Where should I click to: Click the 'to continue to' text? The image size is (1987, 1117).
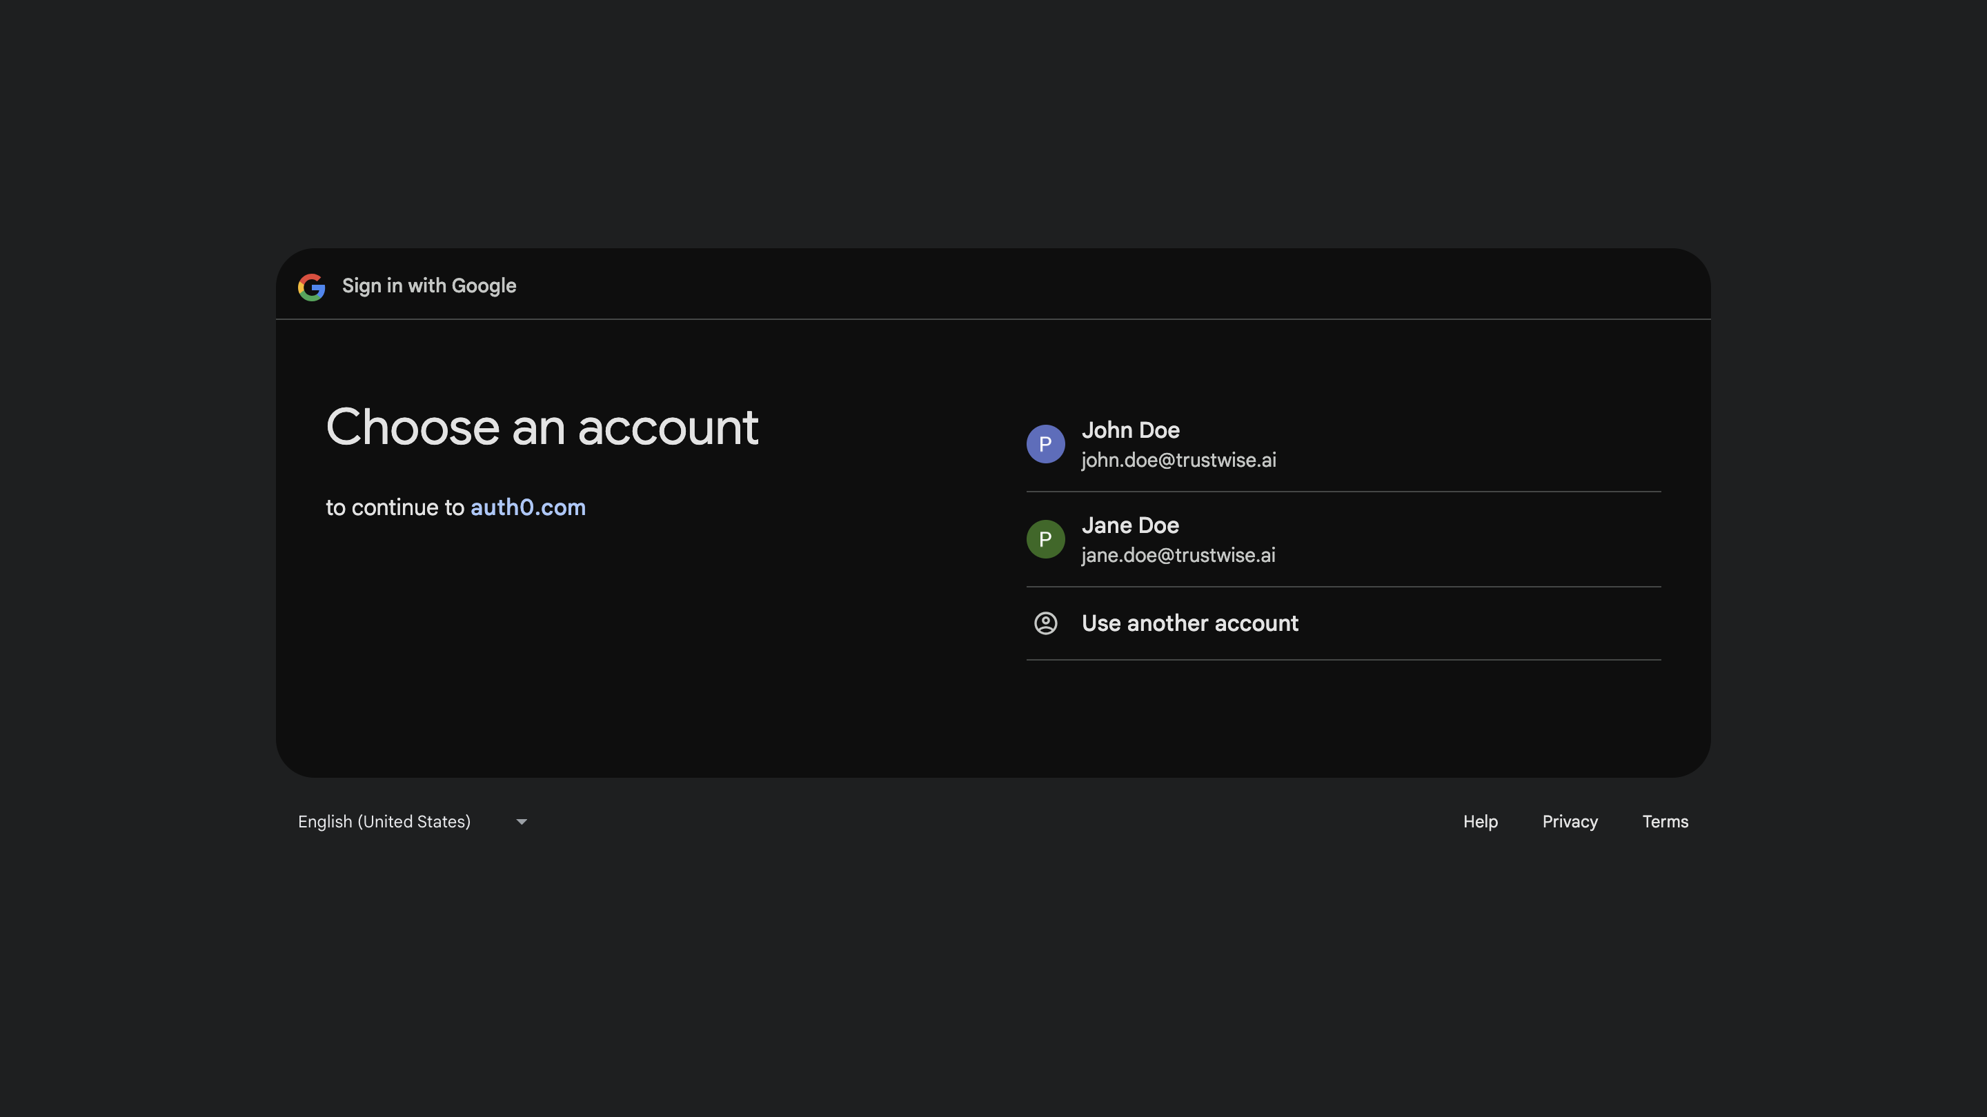pos(395,507)
